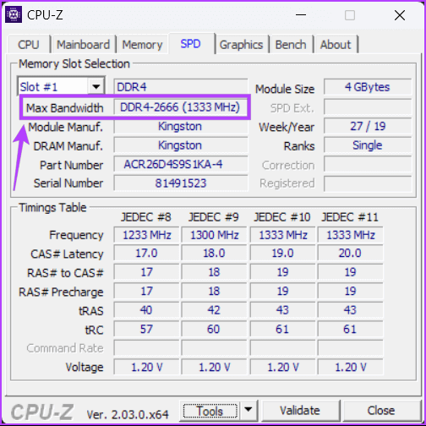Click the empty SPD Ext. field
The image size is (426, 426).
[x=368, y=107]
